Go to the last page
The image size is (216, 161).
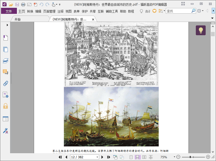(109, 157)
